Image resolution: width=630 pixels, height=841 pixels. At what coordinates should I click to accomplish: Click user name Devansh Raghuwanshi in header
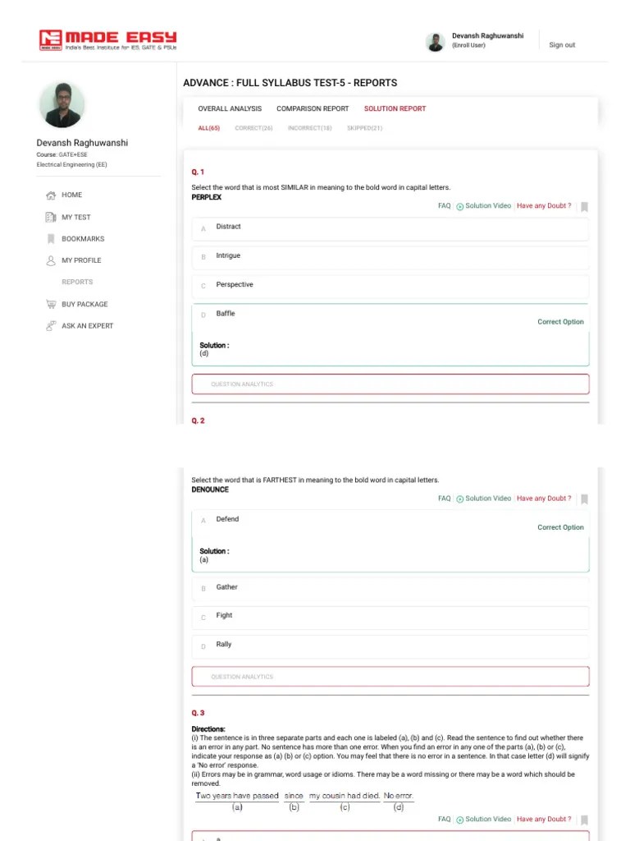coord(487,36)
